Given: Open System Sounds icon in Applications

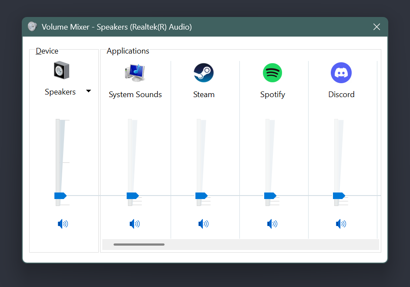Looking at the screenshot, I should (x=135, y=73).
